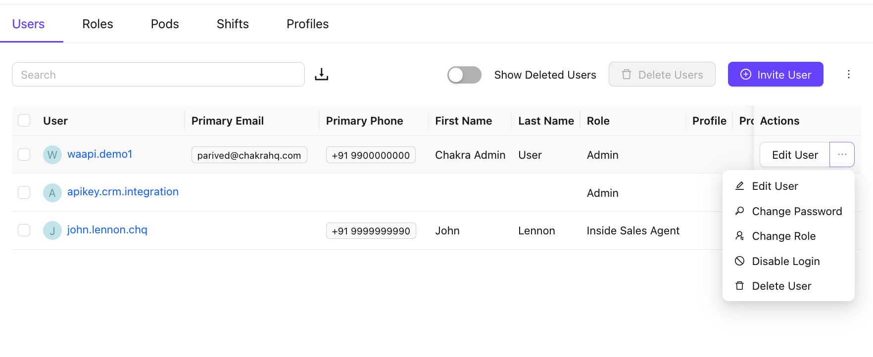The image size is (873, 357).
Task: Click the A avatar for apikey.crm.integration
Action: pos(52,193)
